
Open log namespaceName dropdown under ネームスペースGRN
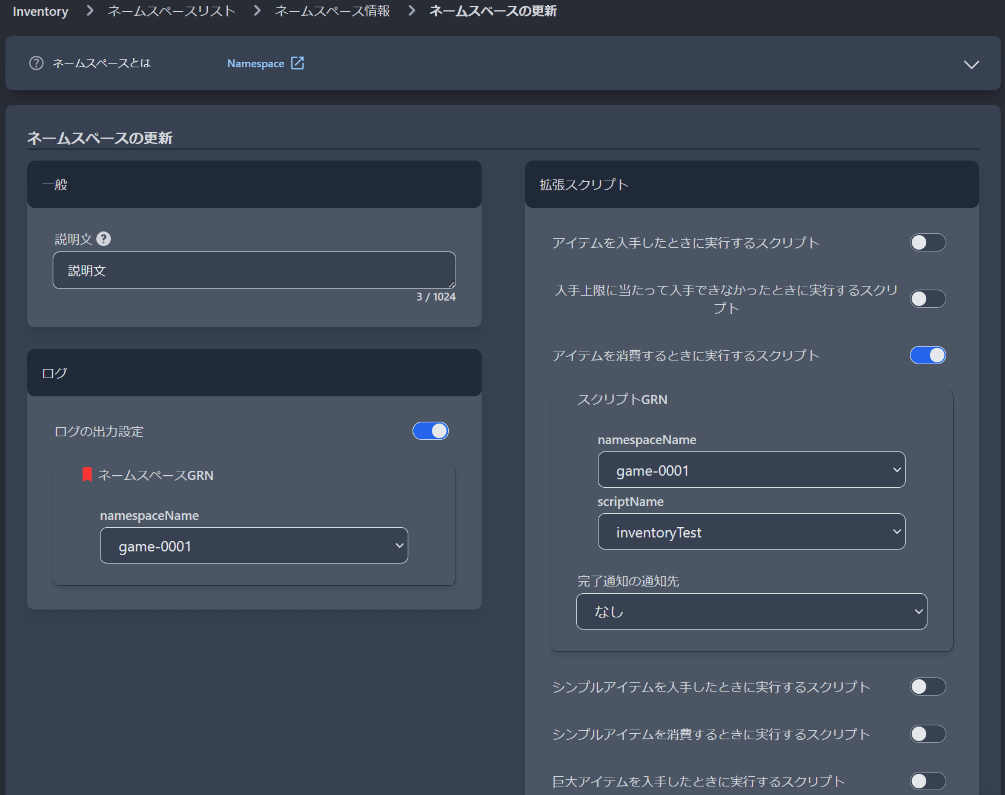254,545
